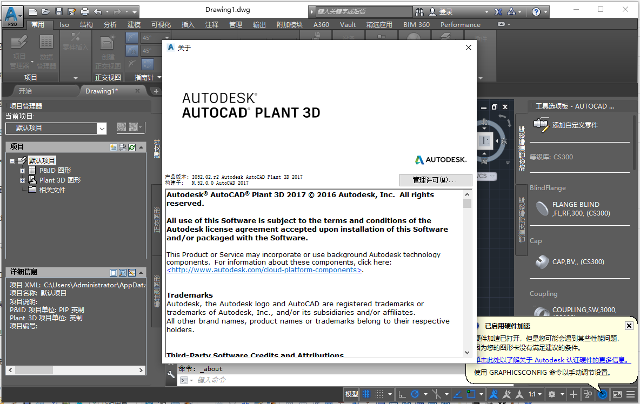Refresh the project tree with the refresh icon
The height and width of the screenshot is (404, 640).
[132, 147]
